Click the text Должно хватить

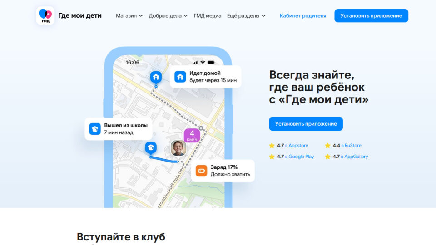coord(230,174)
